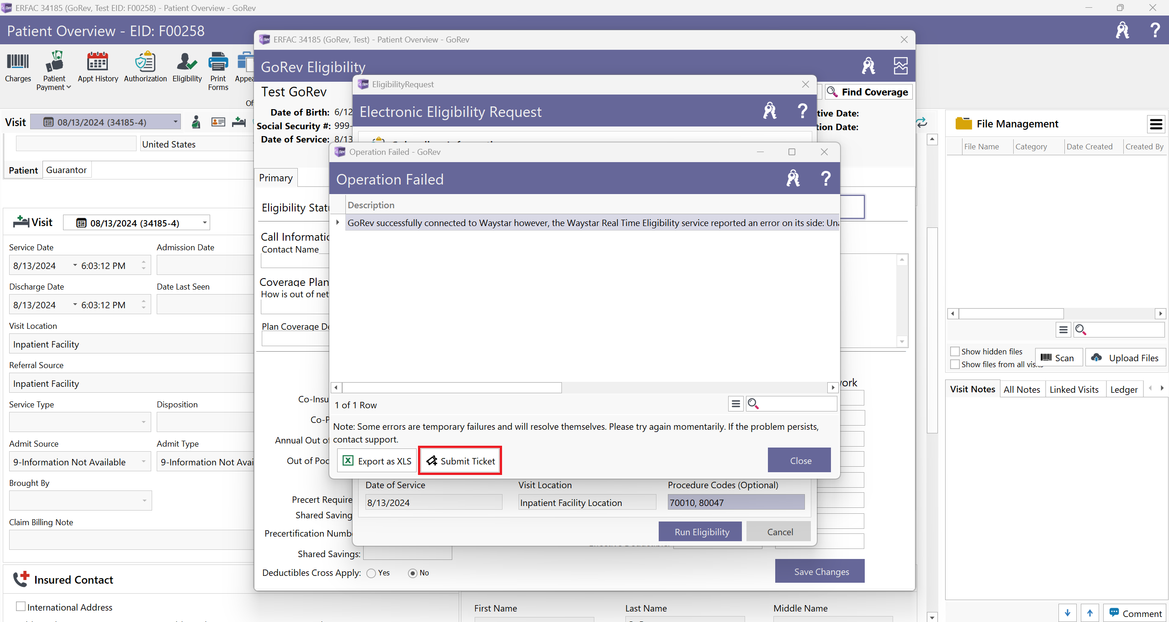Image resolution: width=1169 pixels, height=622 pixels.
Task: Click main Patient Overview support agent icon
Action: pyautogui.click(x=1122, y=31)
